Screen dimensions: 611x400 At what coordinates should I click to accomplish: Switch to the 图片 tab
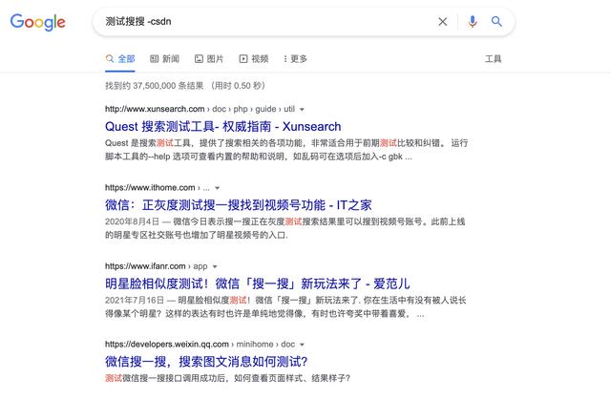point(209,59)
